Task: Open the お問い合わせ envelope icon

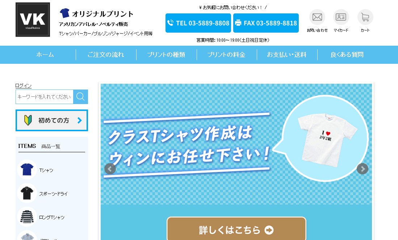Action: pos(317,17)
